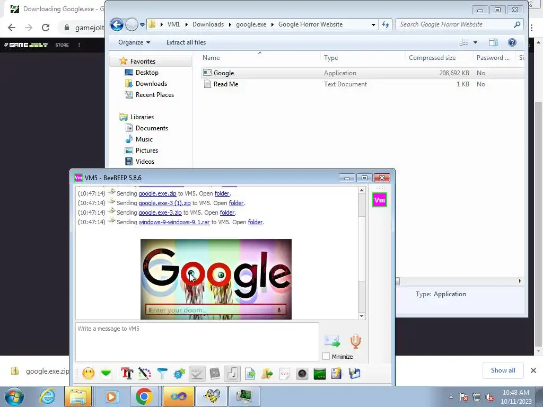The width and height of the screenshot is (543, 407).
Task: Tick the Minimize checkbox in BeeBEEP
Action: coord(326,356)
